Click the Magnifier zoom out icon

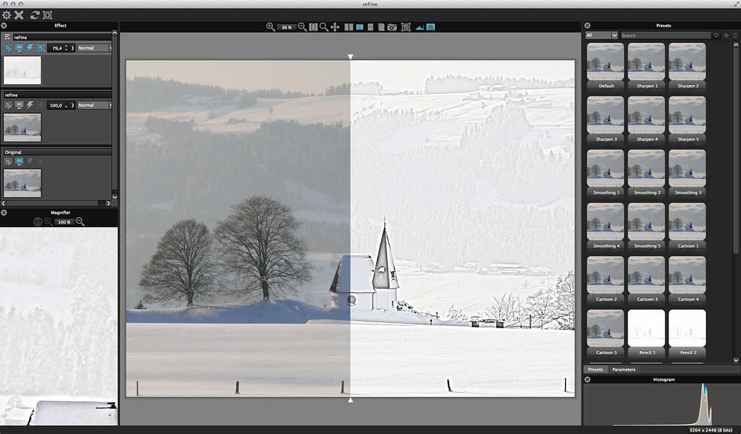(x=80, y=221)
